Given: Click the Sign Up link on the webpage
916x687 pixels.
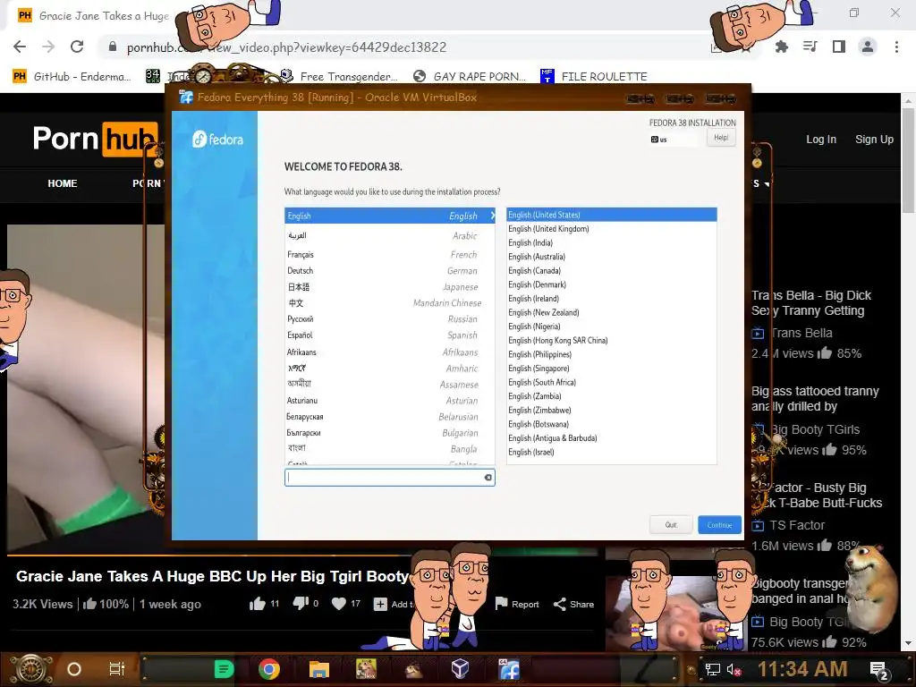Looking at the screenshot, I should pos(874,139).
